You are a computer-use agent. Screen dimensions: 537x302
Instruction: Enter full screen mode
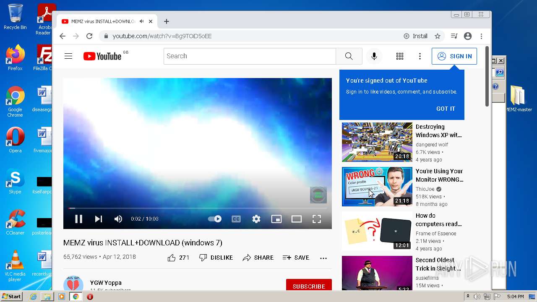[317, 219]
